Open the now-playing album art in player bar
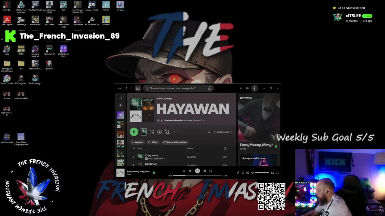The height and width of the screenshot is (216, 385). [x=120, y=173]
